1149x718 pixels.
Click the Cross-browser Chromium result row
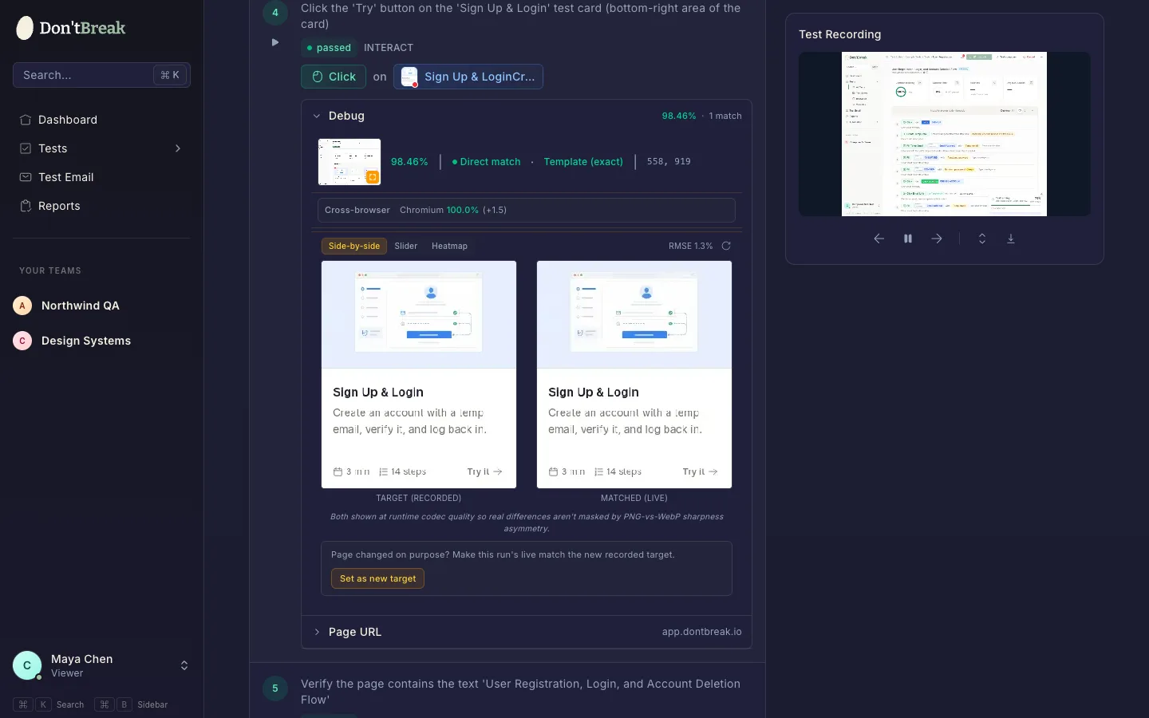pos(527,210)
